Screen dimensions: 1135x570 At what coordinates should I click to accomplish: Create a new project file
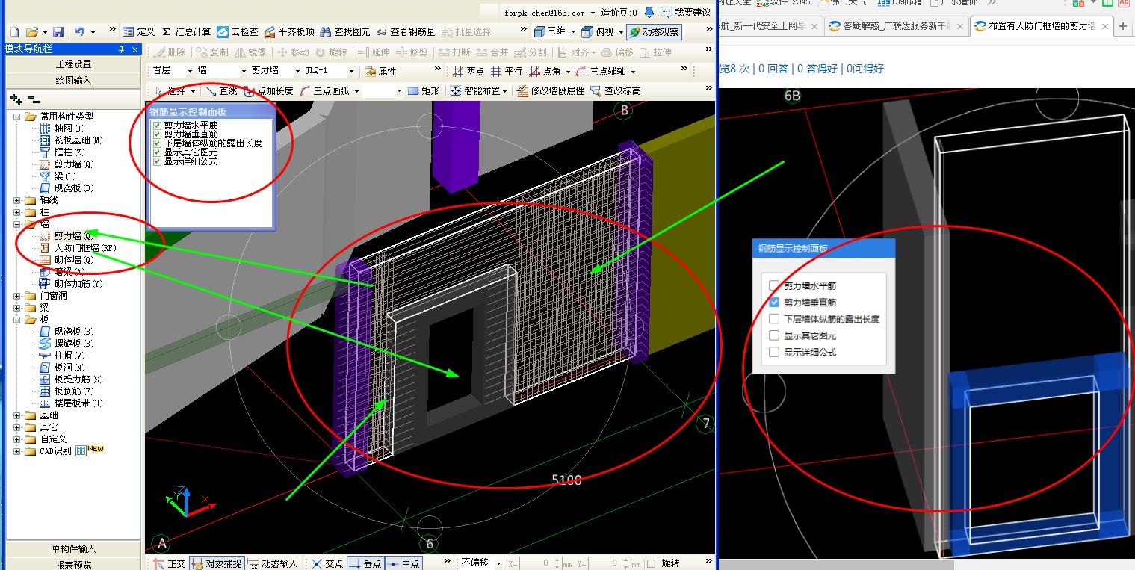coord(14,32)
